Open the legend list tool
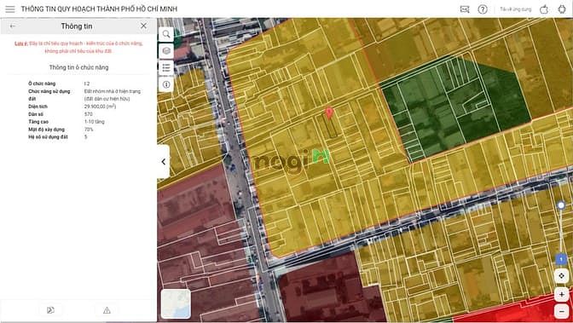 (166, 67)
